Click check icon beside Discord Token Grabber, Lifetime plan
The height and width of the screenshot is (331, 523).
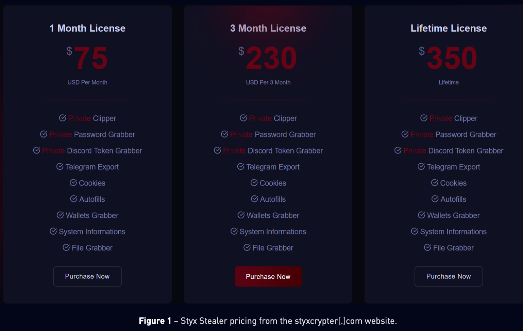(x=398, y=150)
